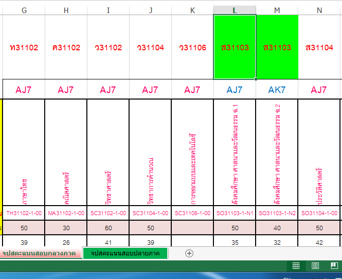
Task: Click cell ท31102 in column G
Action: 24,47
